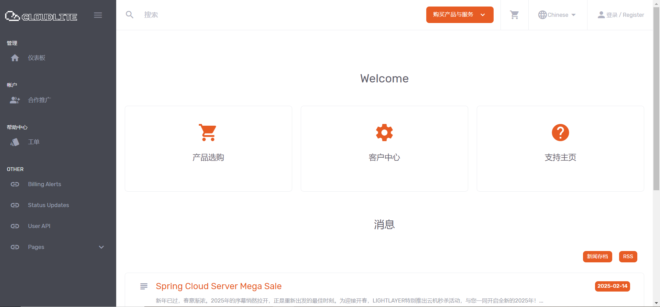Image resolution: width=660 pixels, height=307 pixels.
Task: Click the search magnifier icon
Action: 130,15
